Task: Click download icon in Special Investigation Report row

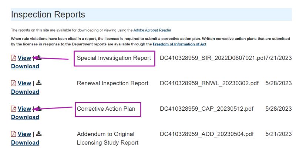Action: (x=38, y=58)
